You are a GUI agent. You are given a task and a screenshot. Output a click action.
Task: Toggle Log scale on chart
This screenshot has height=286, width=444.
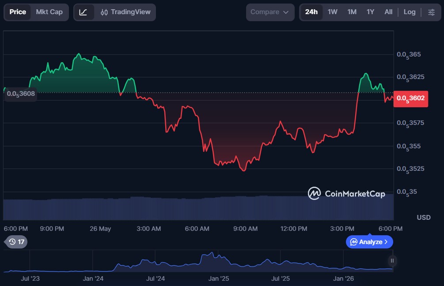(x=410, y=12)
